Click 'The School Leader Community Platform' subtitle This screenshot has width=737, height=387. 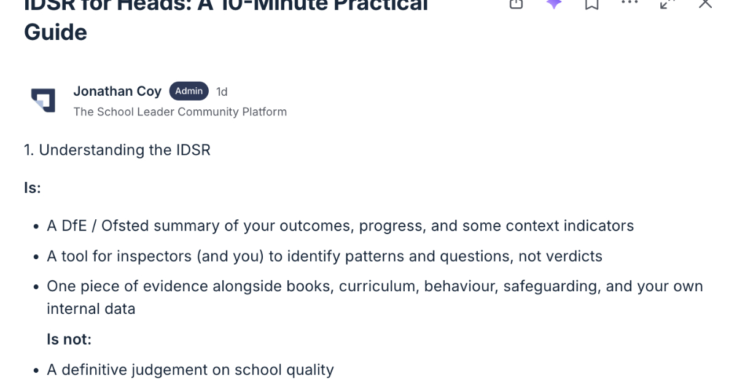point(180,112)
